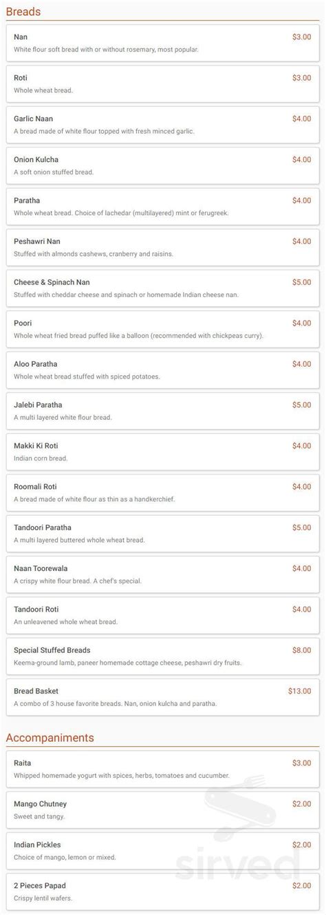Open the Breads section heading
This screenshot has width=326, height=915.
point(23,12)
